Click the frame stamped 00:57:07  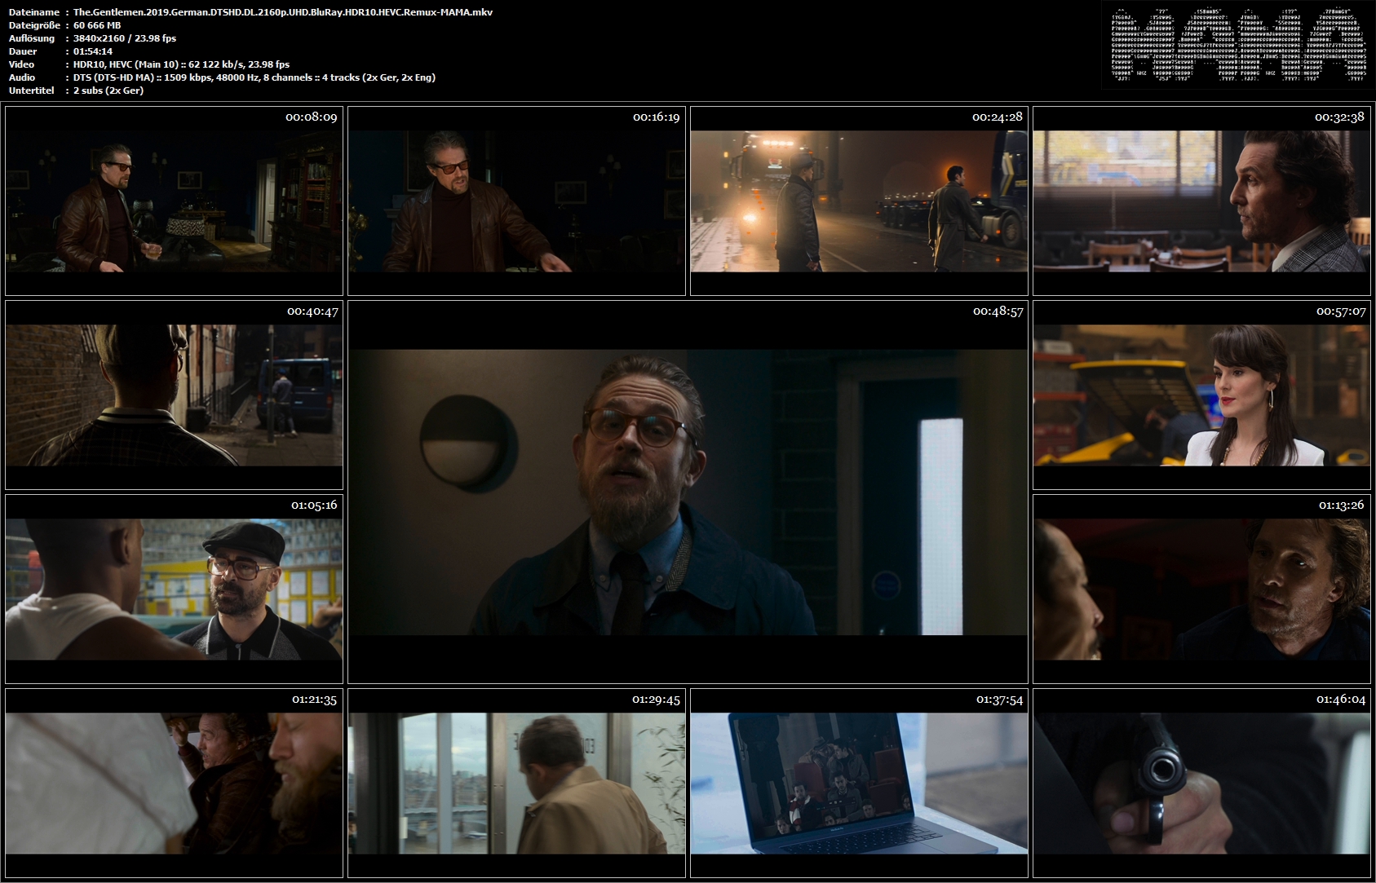click(x=1201, y=395)
